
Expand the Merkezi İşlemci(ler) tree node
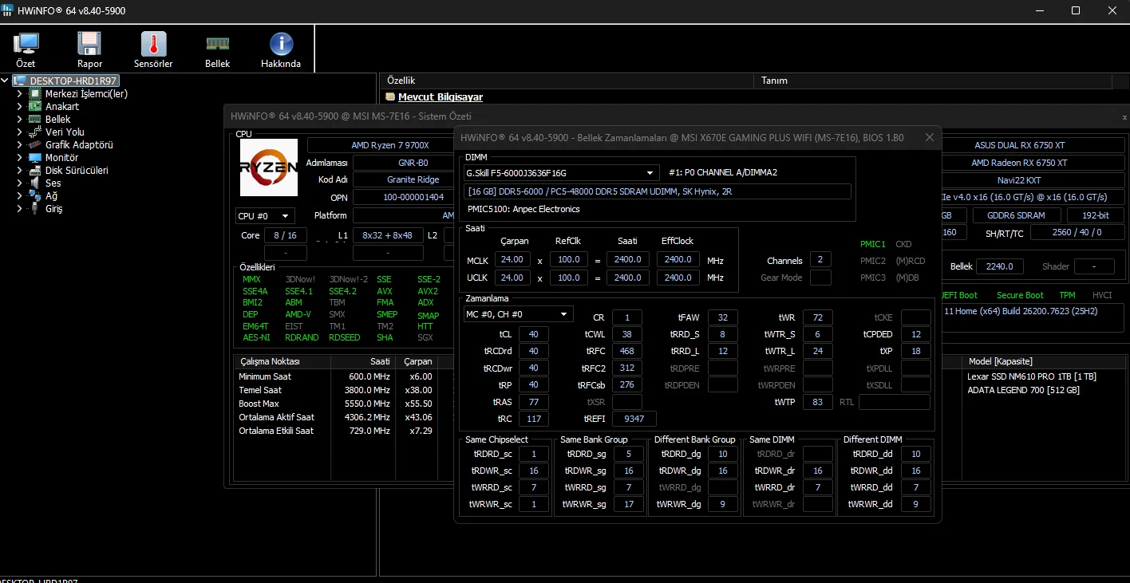click(19, 93)
